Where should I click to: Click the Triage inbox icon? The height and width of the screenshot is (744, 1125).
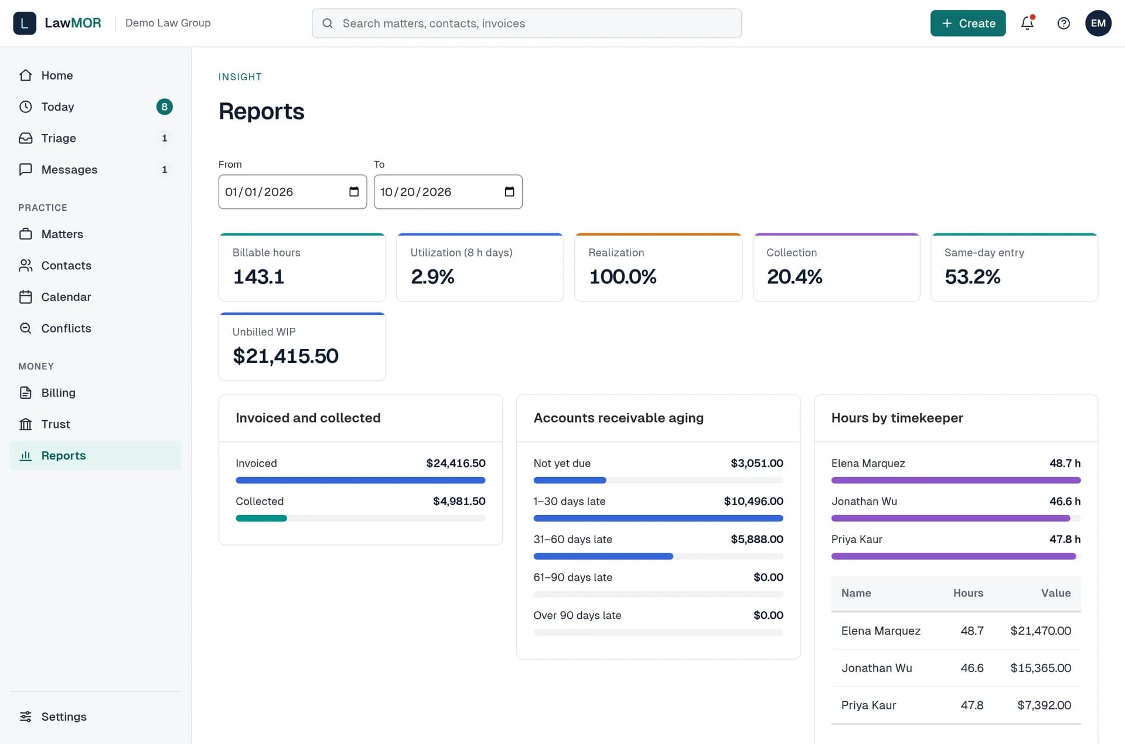(x=25, y=138)
